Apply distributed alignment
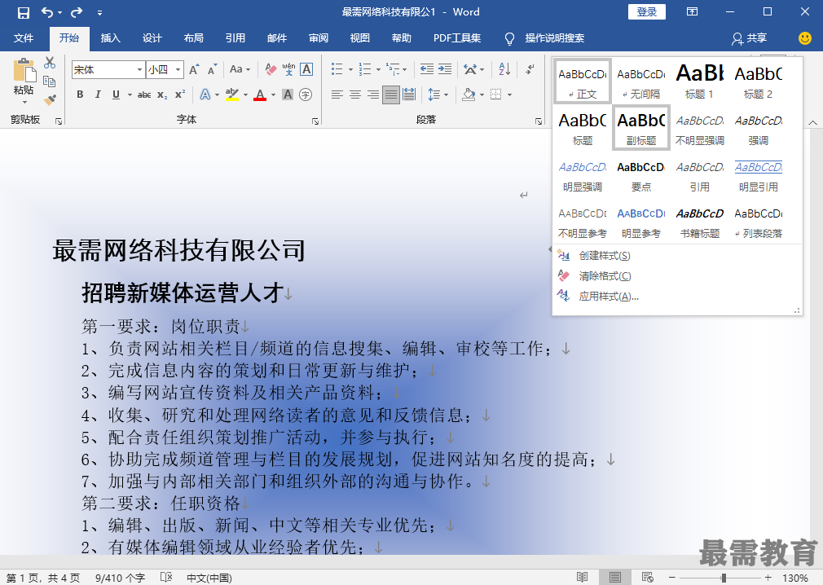This screenshot has width=823, height=585. pyautogui.click(x=409, y=95)
